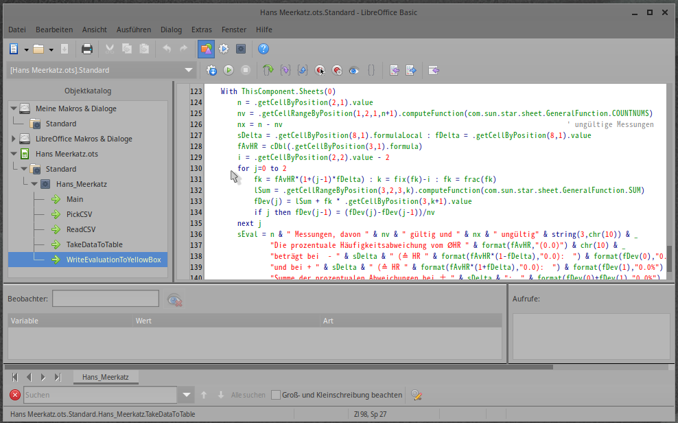The height and width of the screenshot is (423, 678).
Task: Open the Ansicht menu
Action: [94, 30]
